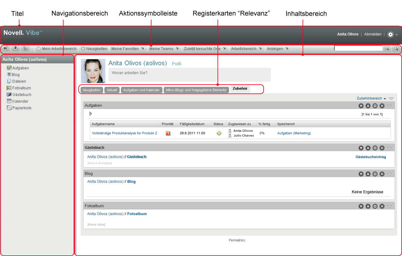Click the yellow status icon in task row
Viewport: 402px width, 256px height.
pos(219,133)
